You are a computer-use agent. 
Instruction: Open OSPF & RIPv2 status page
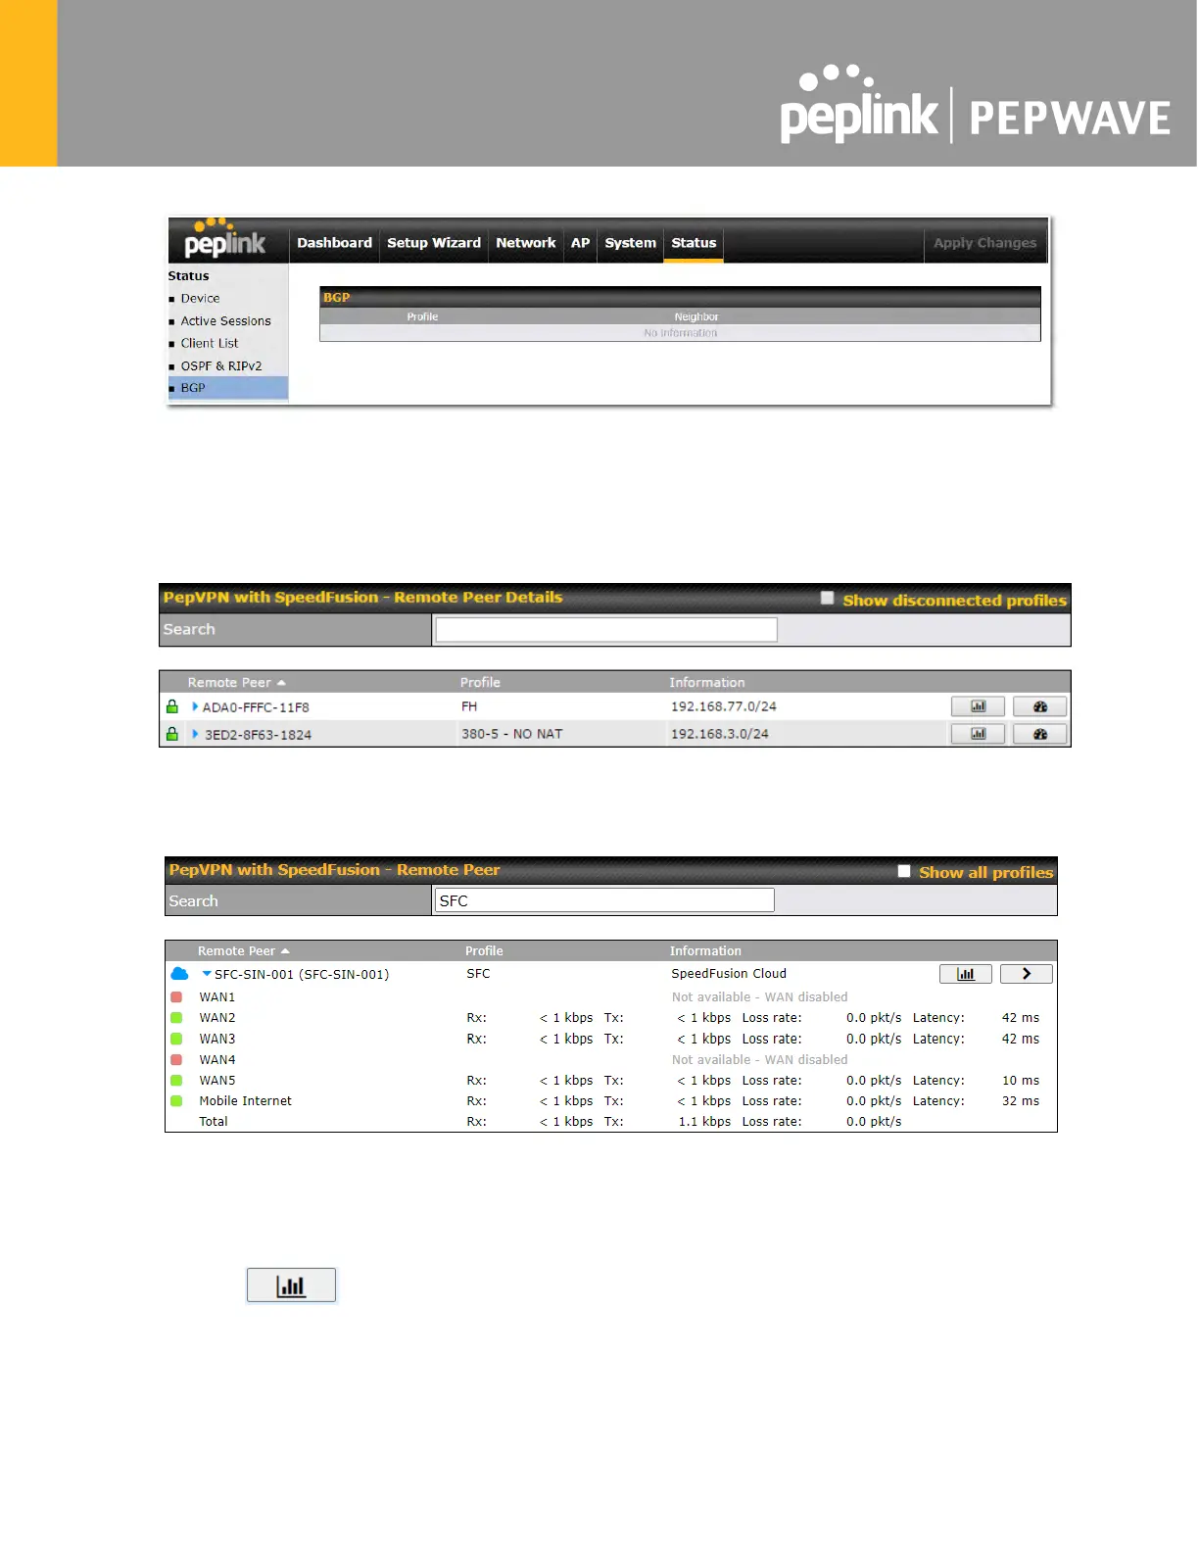point(221,366)
